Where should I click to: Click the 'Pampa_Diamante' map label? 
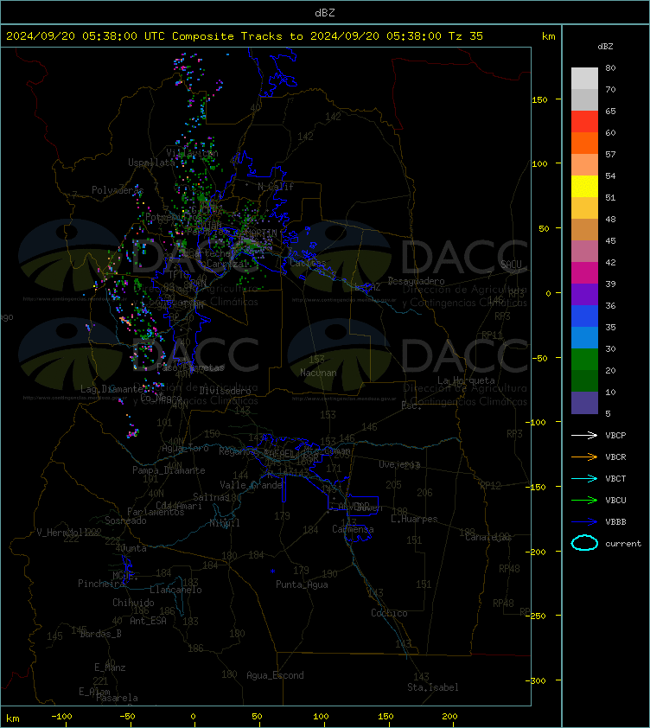[x=169, y=470]
